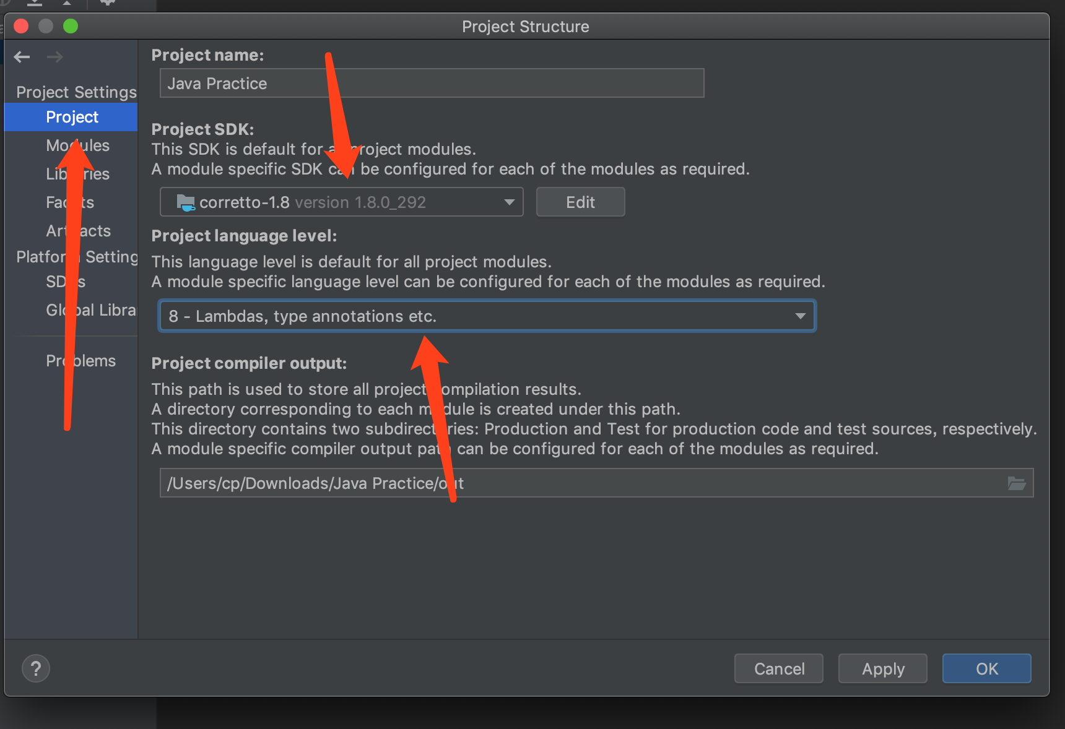1065x729 pixels.
Task: Browse for compiler output folder
Action: click(x=1016, y=483)
